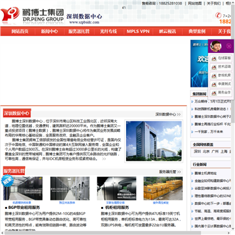
Task: Click QQ icon beside 商务合作
Action: pyautogui.click(x=214, y=93)
